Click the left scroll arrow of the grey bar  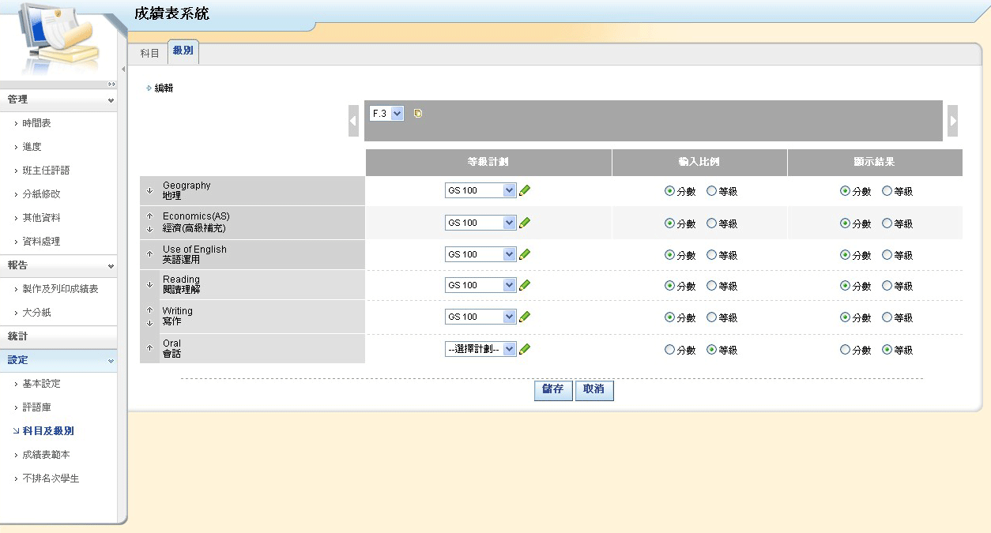[x=353, y=121]
